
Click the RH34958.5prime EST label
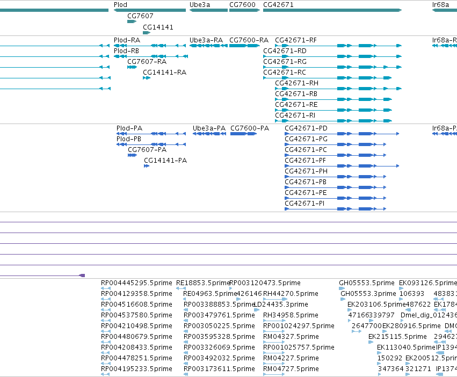[x=291, y=315]
